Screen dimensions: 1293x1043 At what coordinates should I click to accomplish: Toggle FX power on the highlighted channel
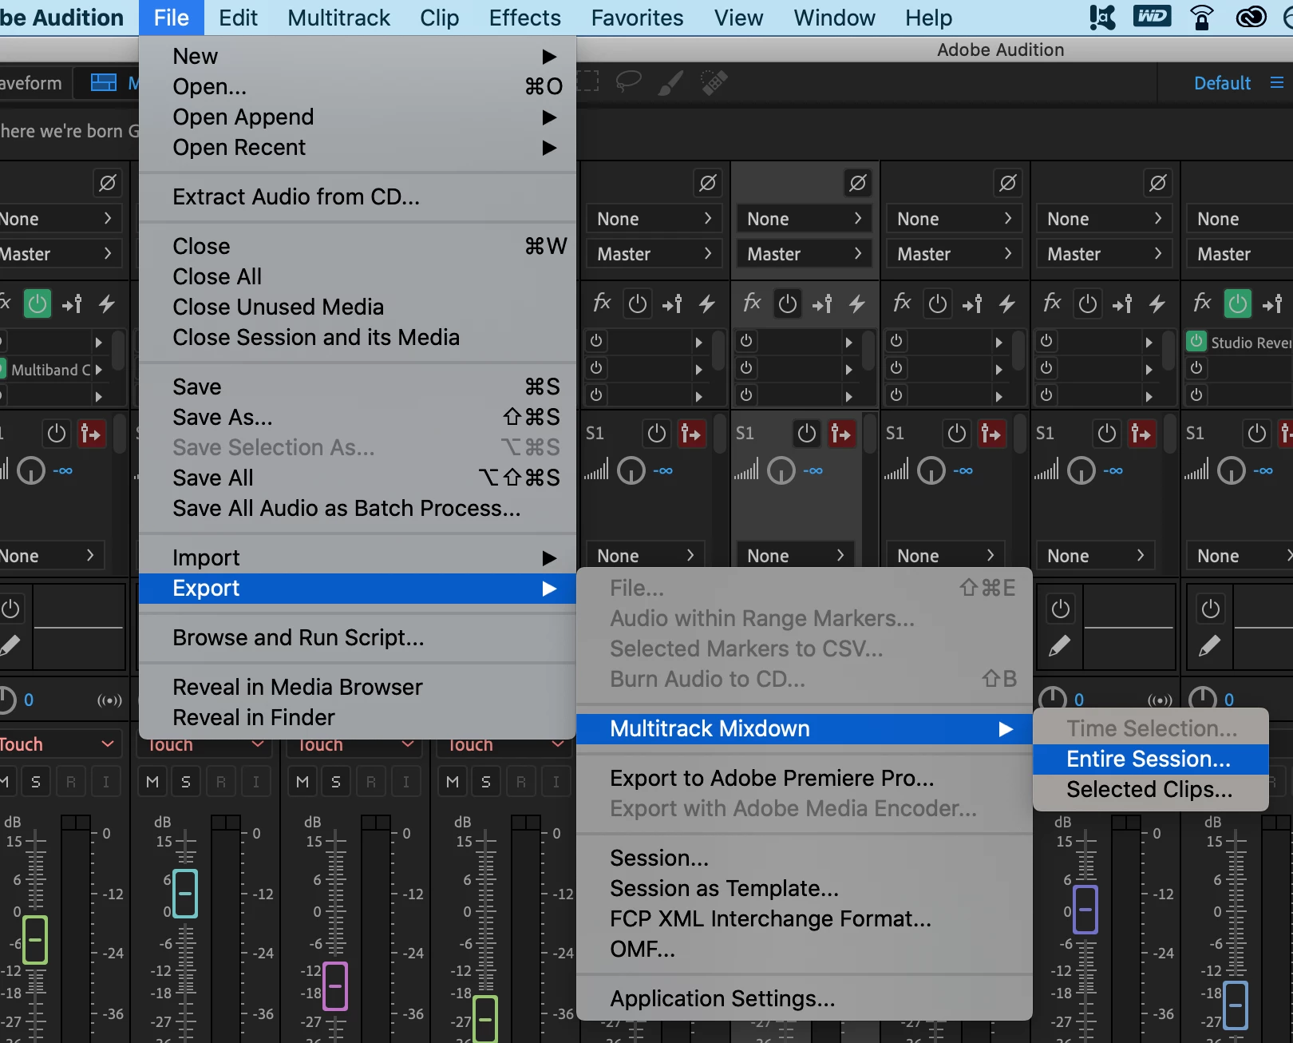(787, 303)
